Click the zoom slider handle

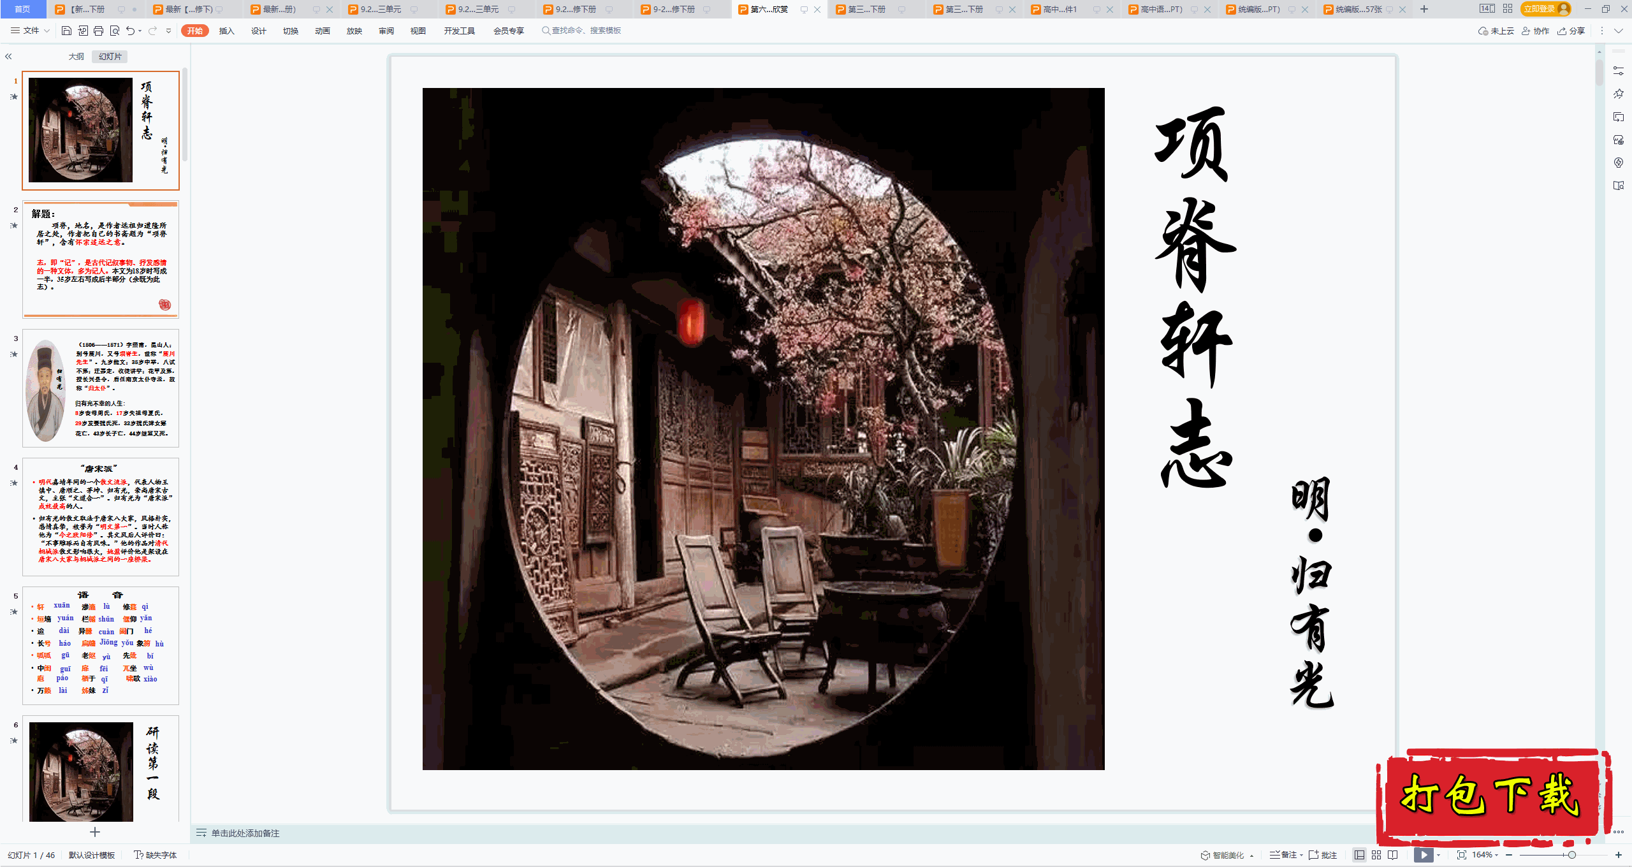point(1572,855)
